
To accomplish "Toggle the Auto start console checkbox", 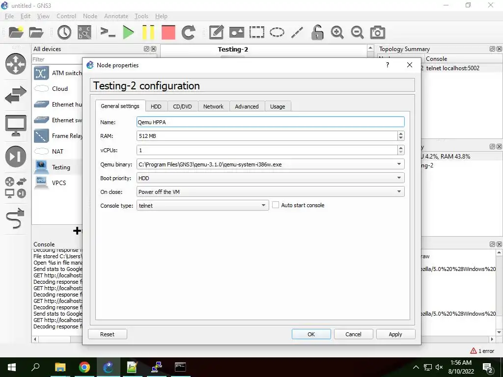I will point(276,205).
